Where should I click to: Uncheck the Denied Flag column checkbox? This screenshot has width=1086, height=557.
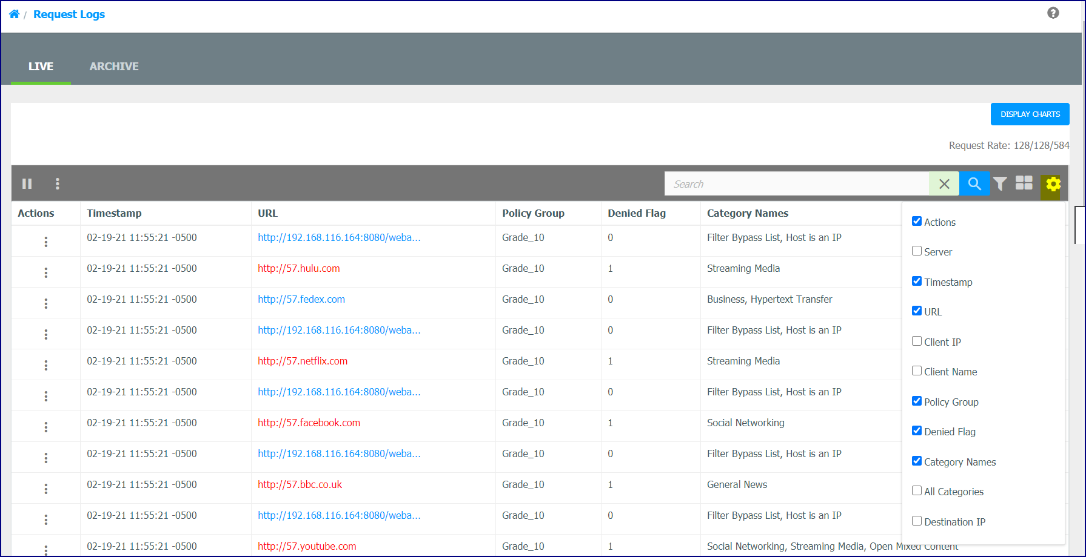point(917,431)
